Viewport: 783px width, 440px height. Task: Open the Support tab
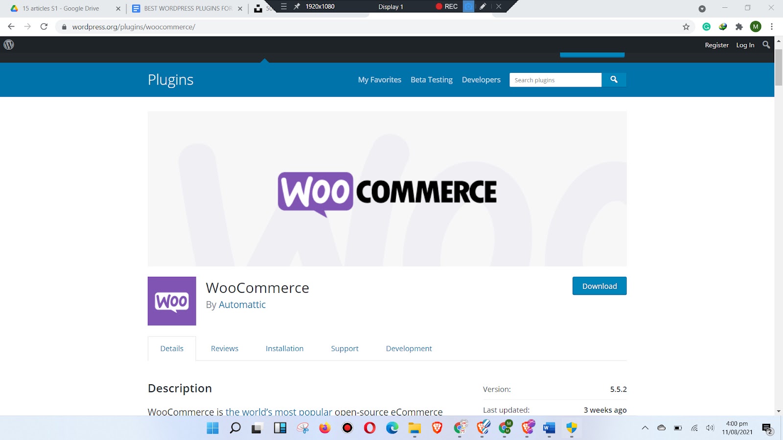[x=345, y=349]
